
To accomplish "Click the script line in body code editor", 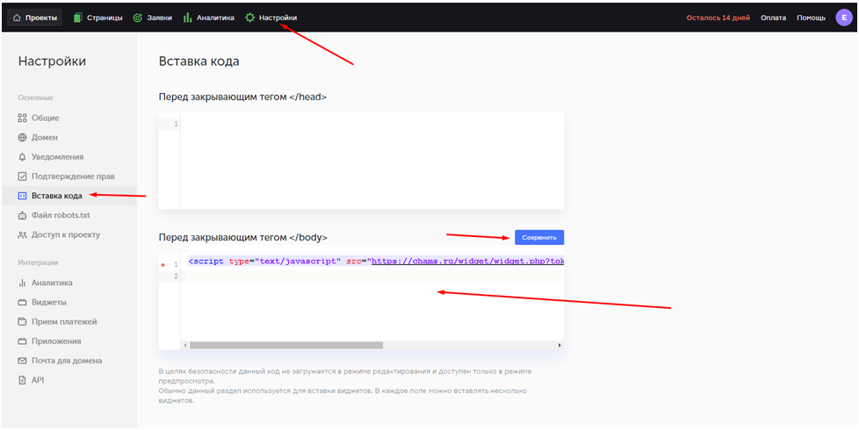I will [369, 262].
